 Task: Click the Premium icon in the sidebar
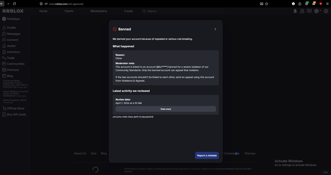[4, 70]
